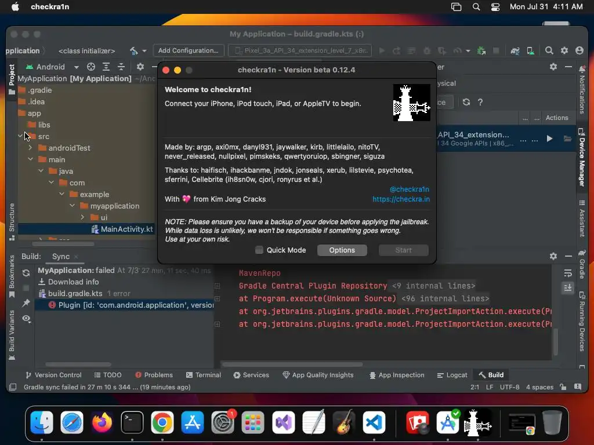594x445 pixels.
Task: Open the App Inspection tab
Action: click(x=397, y=375)
